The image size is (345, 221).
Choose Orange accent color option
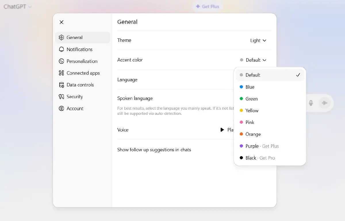[x=270, y=134]
